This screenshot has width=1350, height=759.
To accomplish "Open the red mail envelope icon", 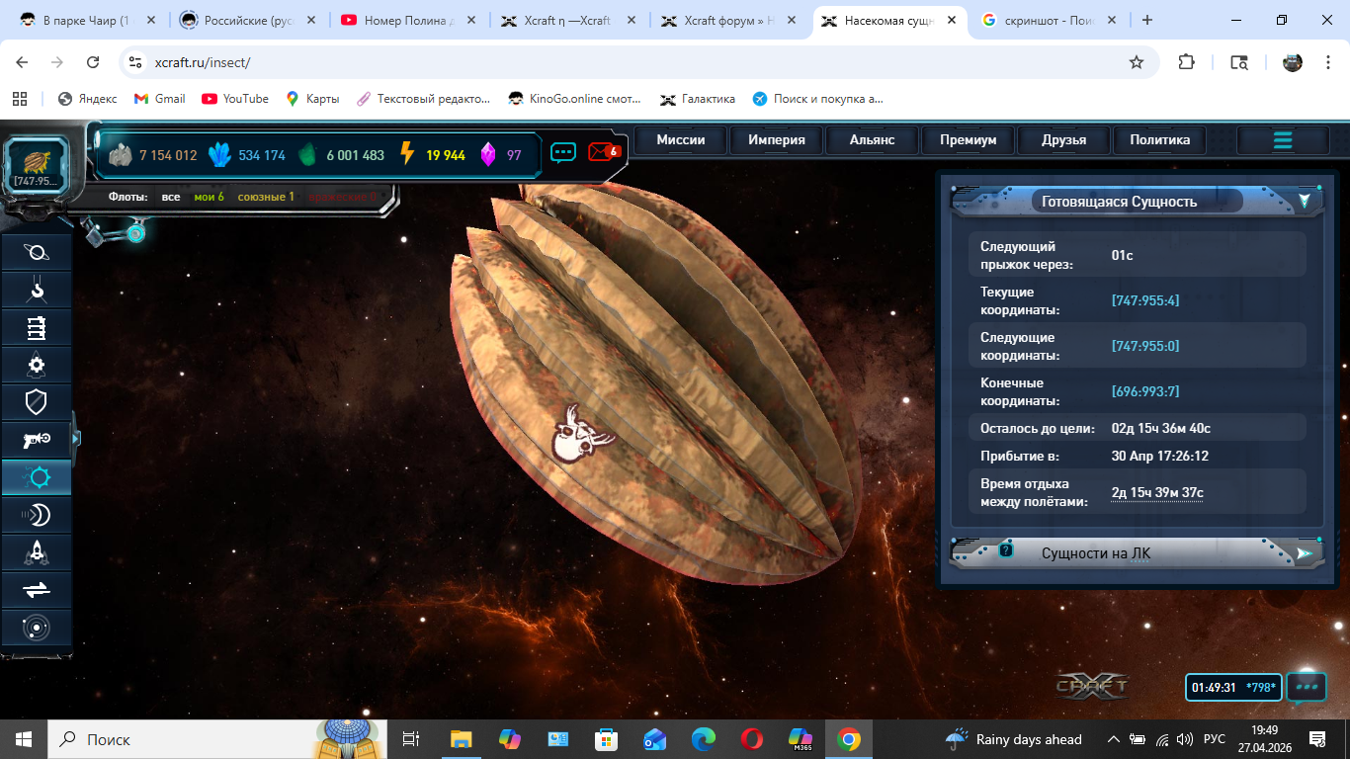I will click(x=603, y=152).
